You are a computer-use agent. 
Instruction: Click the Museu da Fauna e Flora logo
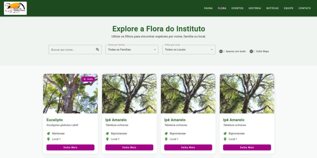[15, 8]
